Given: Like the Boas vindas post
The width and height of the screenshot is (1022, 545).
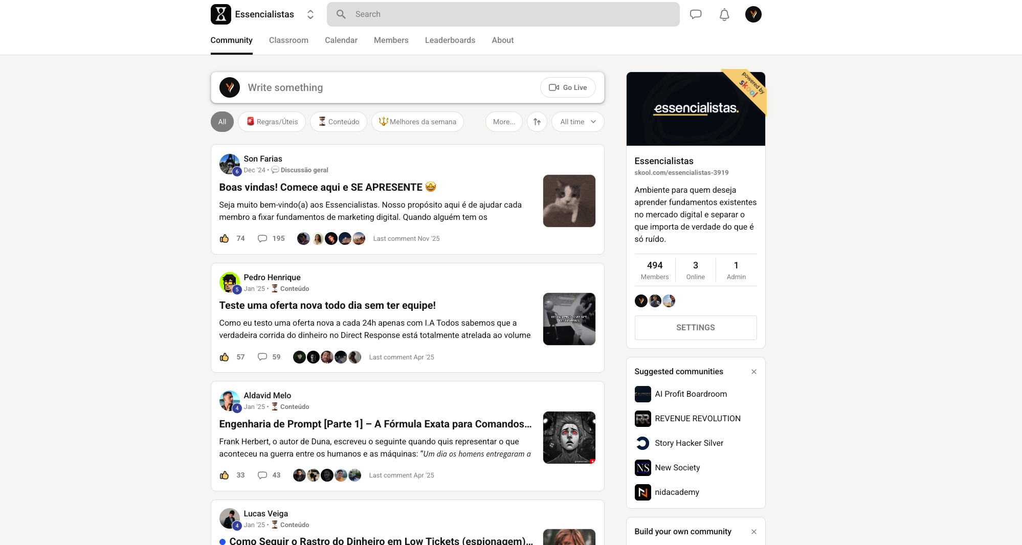Looking at the screenshot, I should coord(224,239).
